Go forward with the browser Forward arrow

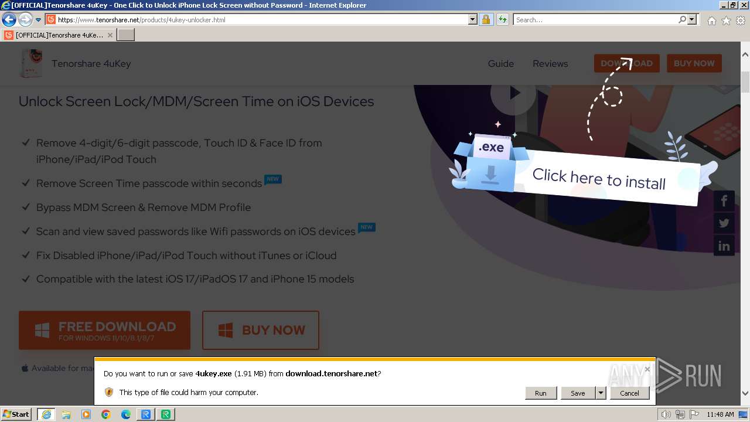[x=25, y=19]
